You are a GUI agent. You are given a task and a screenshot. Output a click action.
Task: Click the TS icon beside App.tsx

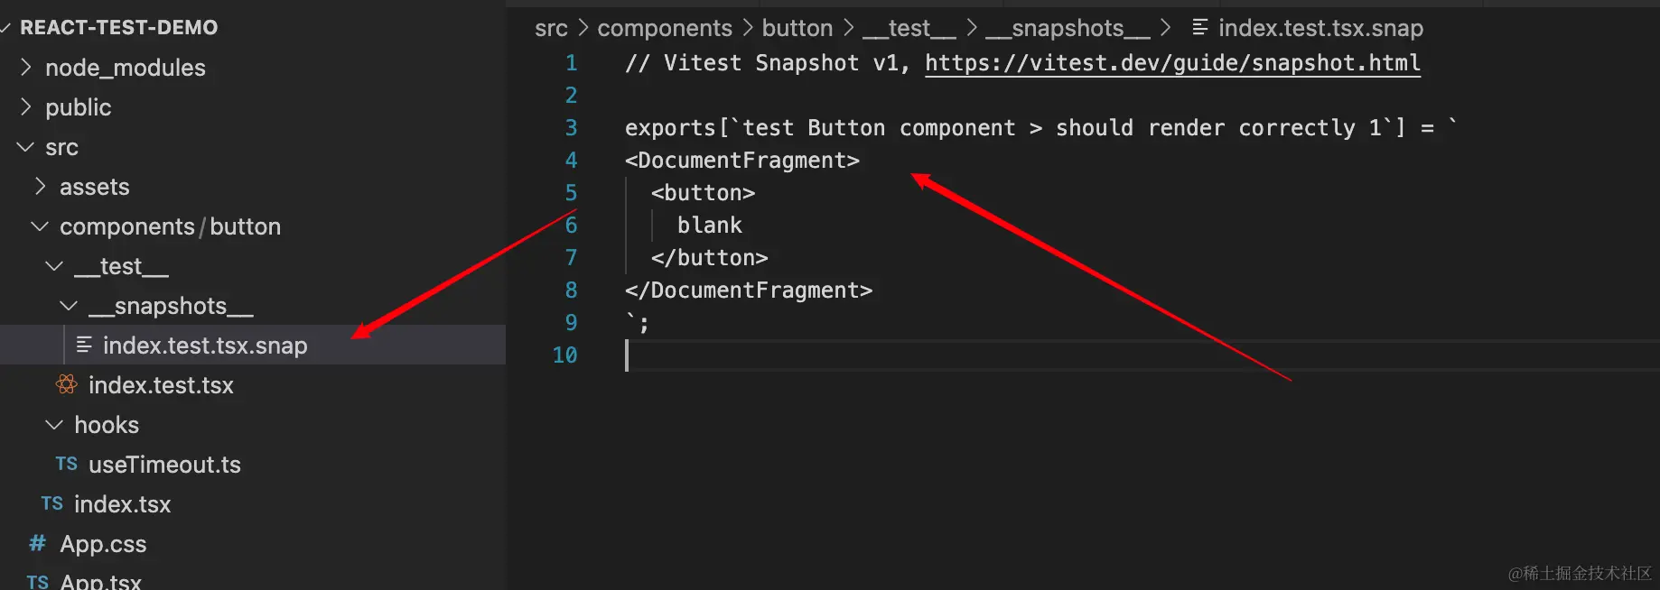coord(38,582)
